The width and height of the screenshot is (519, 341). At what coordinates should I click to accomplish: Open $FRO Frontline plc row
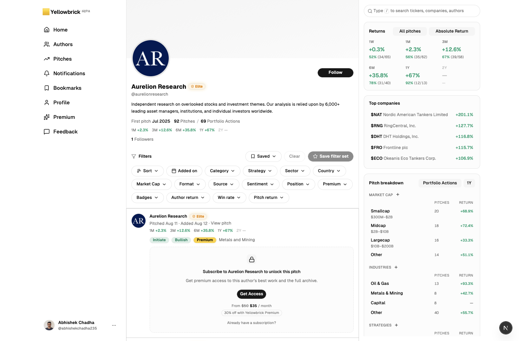click(422, 148)
